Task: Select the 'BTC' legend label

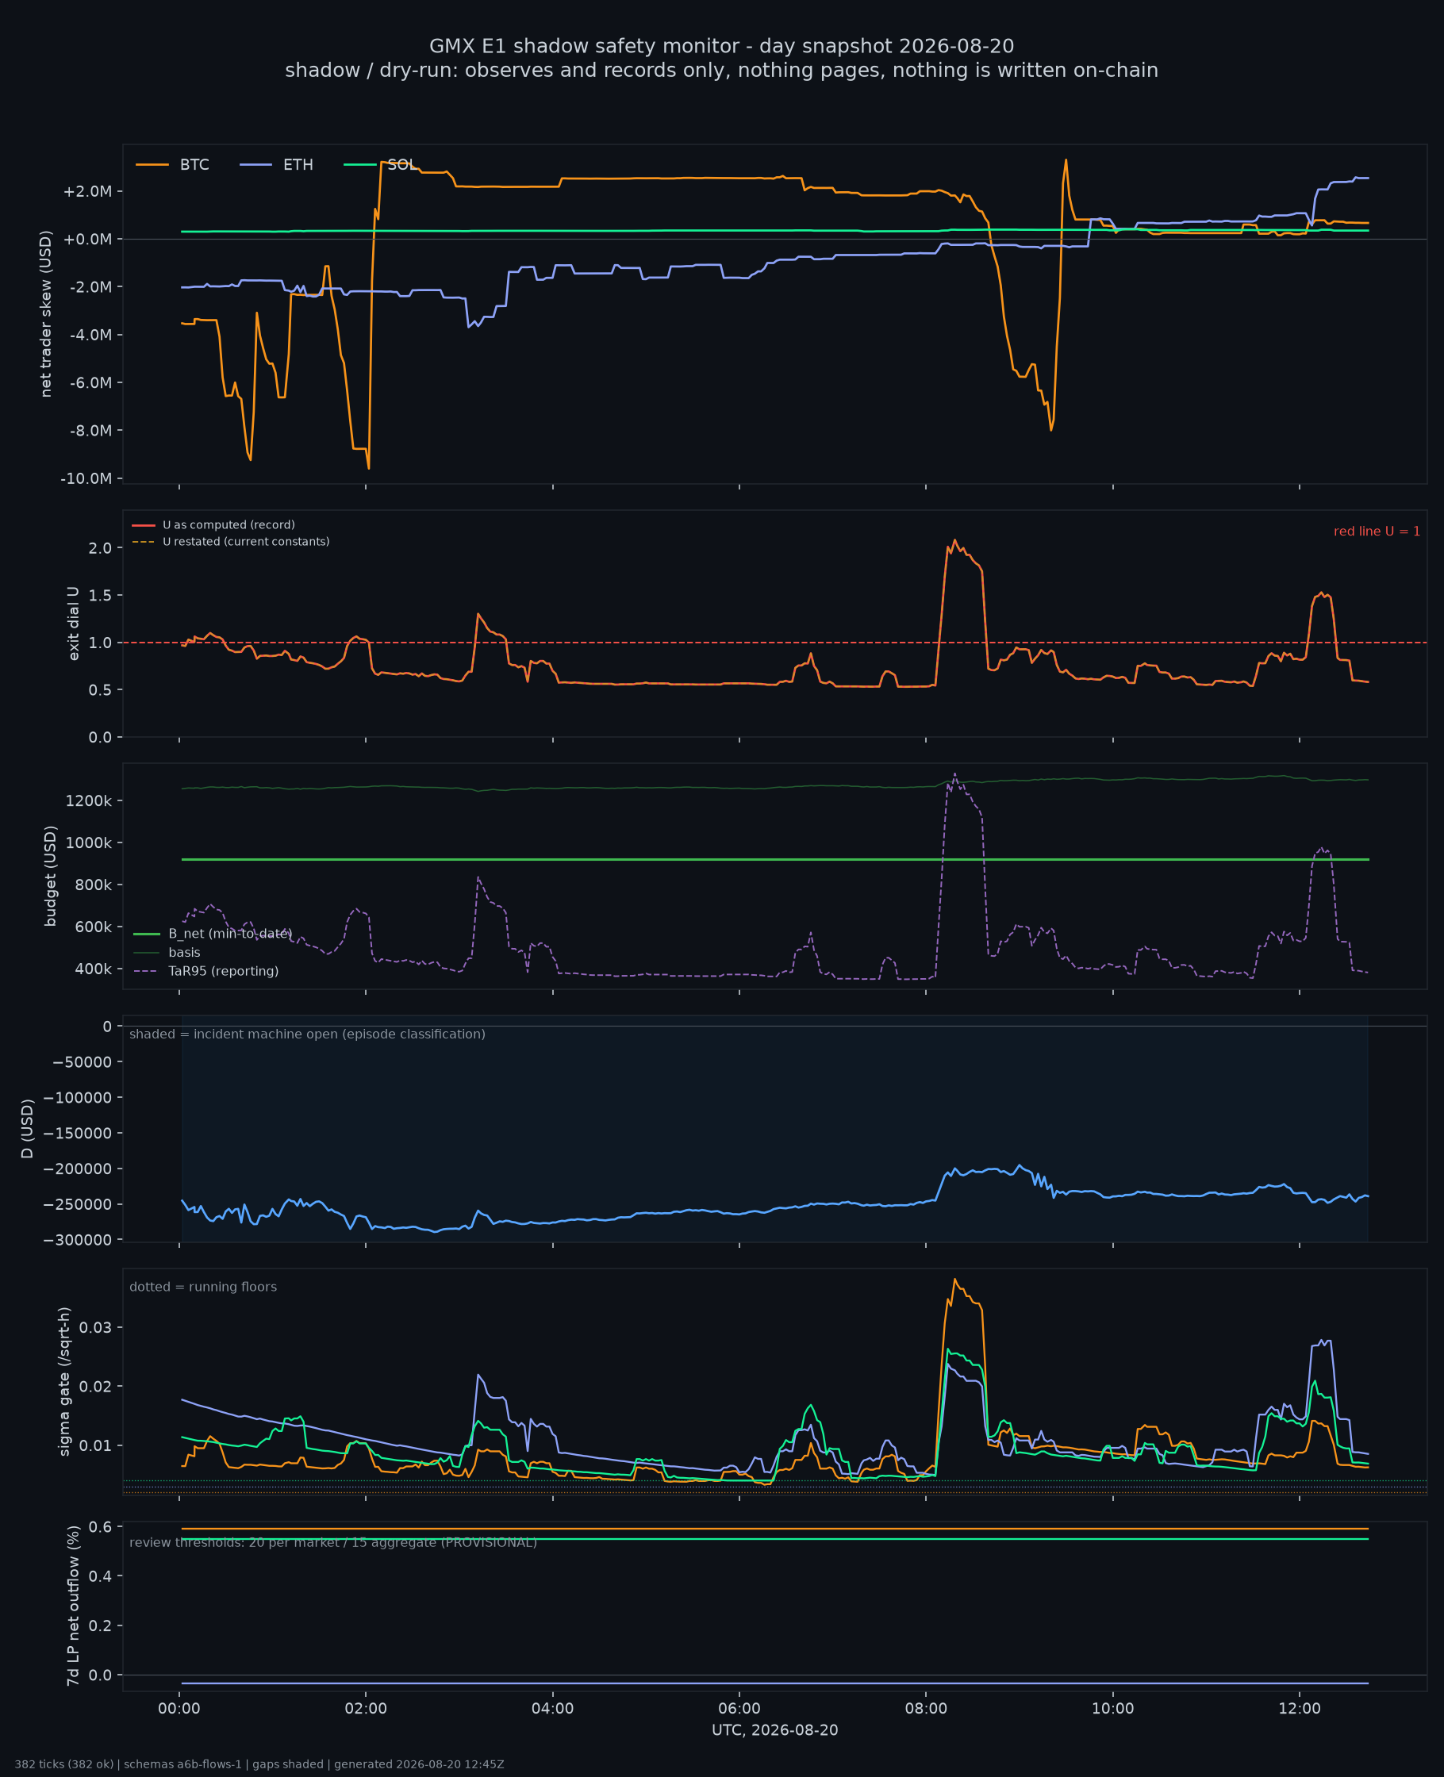Action: 194,166
